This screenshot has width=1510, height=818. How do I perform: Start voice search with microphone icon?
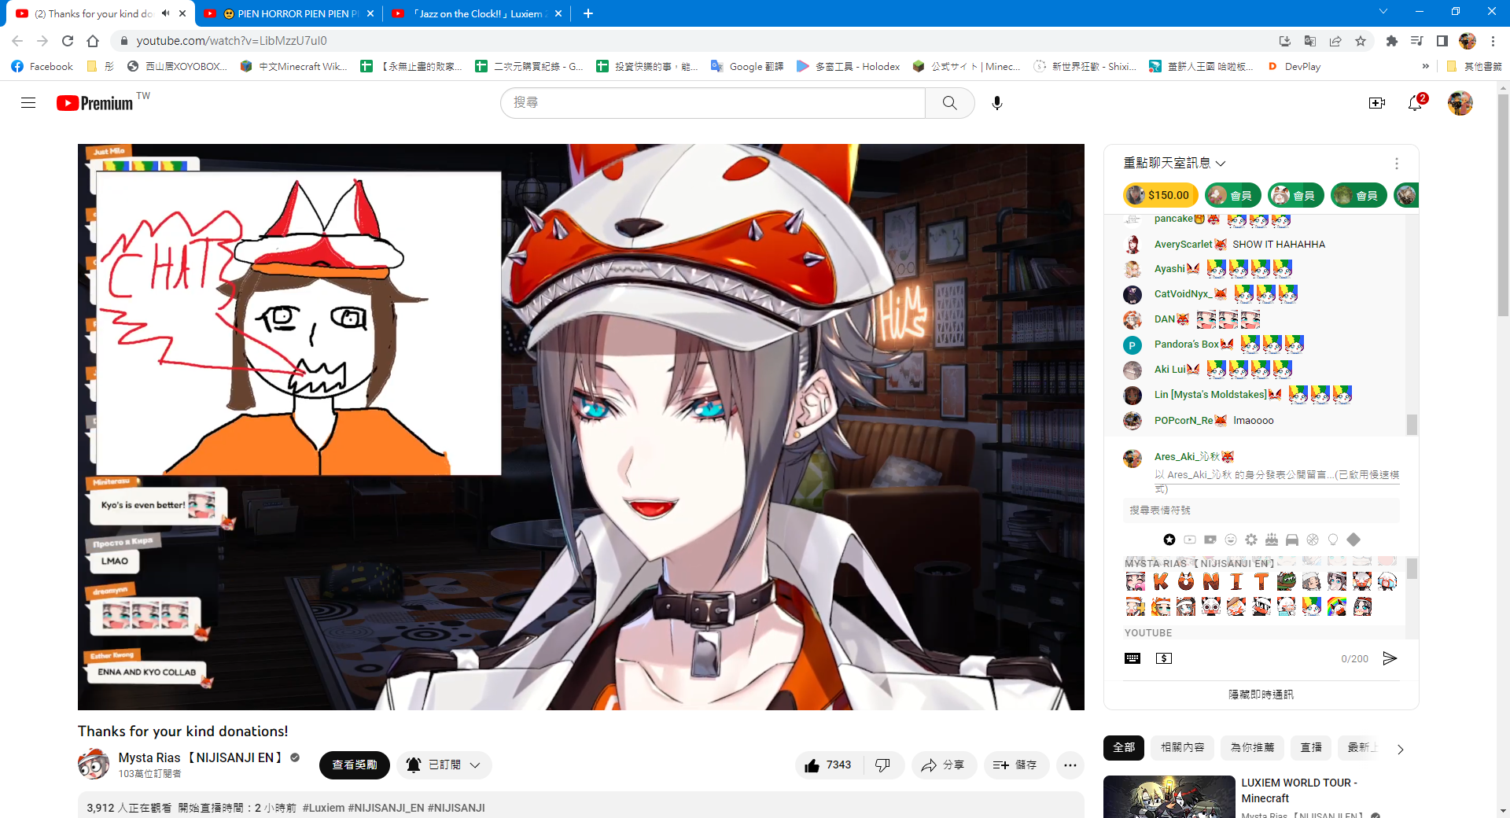(997, 103)
